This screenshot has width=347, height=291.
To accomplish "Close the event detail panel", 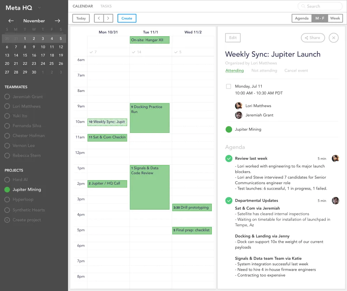I will (x=334, y=38).
